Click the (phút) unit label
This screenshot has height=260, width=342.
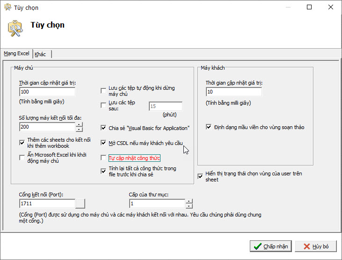coord(170,115)
